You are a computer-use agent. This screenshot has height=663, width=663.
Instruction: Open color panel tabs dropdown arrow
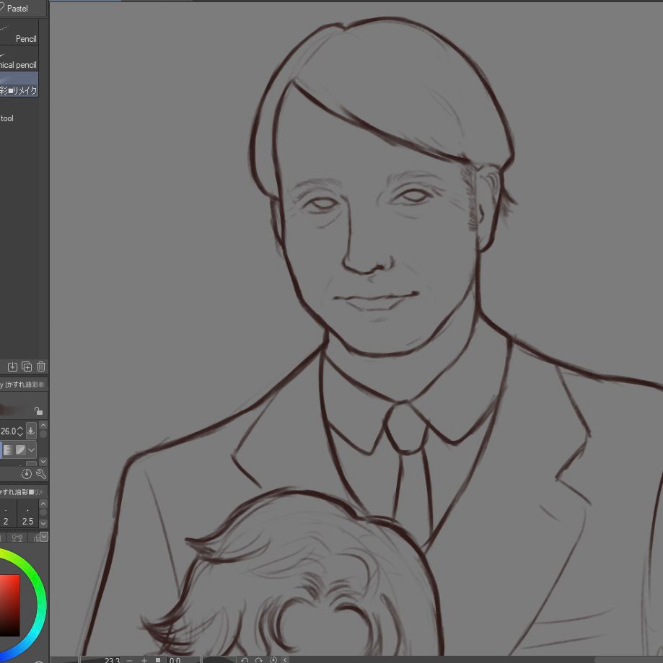click(x=44, y=537)
